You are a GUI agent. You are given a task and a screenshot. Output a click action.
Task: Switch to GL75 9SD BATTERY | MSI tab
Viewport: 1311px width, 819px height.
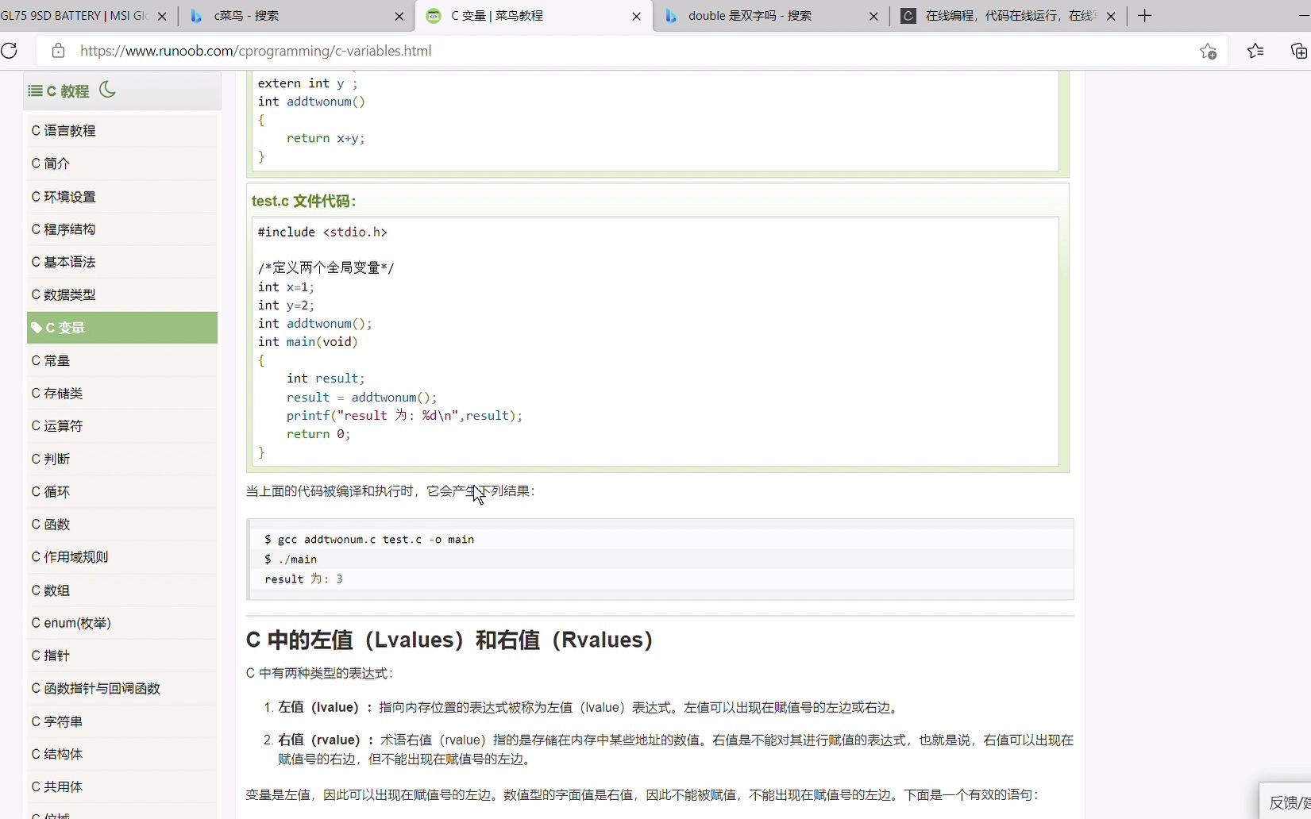coord(74,16)
